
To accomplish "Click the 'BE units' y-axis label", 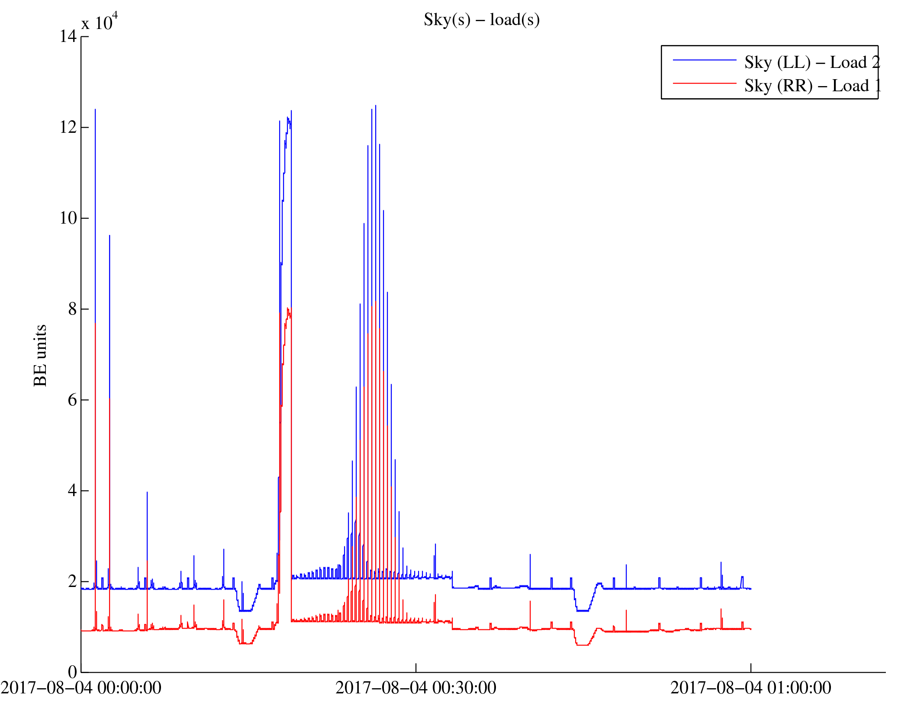I will [x=40, y=355].
